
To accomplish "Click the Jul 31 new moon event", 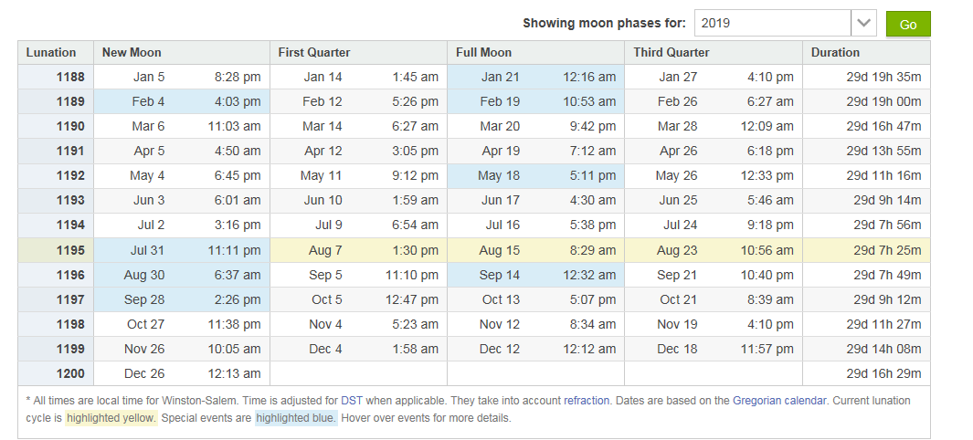I will 182,250.
